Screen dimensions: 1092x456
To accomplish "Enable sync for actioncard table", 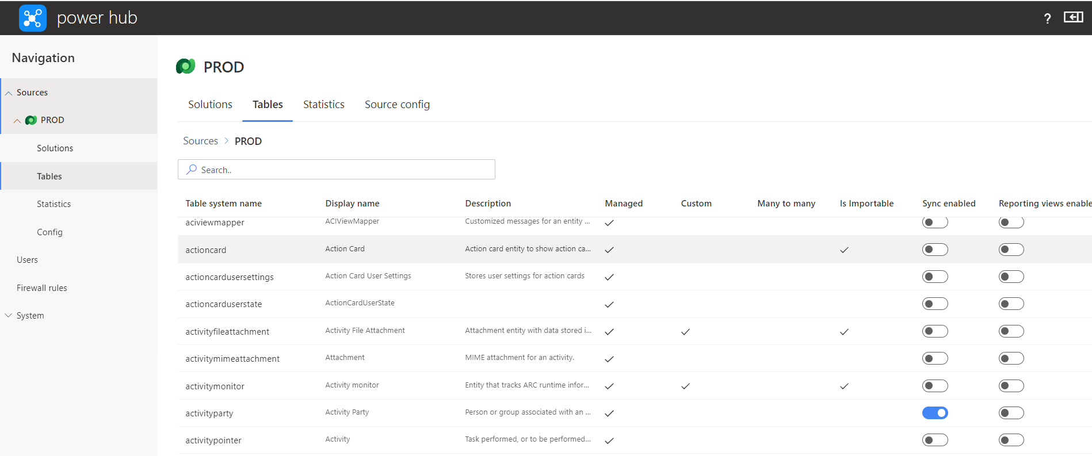I will (x=935, y=250).
